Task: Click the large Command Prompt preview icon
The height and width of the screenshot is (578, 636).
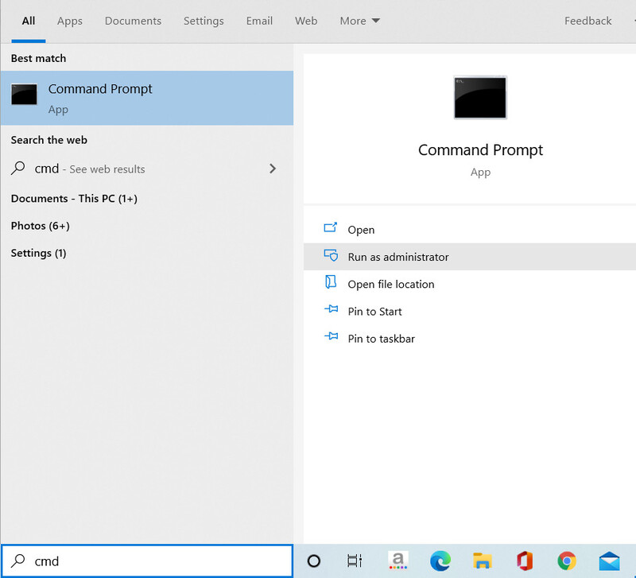Action: (480, 98)
